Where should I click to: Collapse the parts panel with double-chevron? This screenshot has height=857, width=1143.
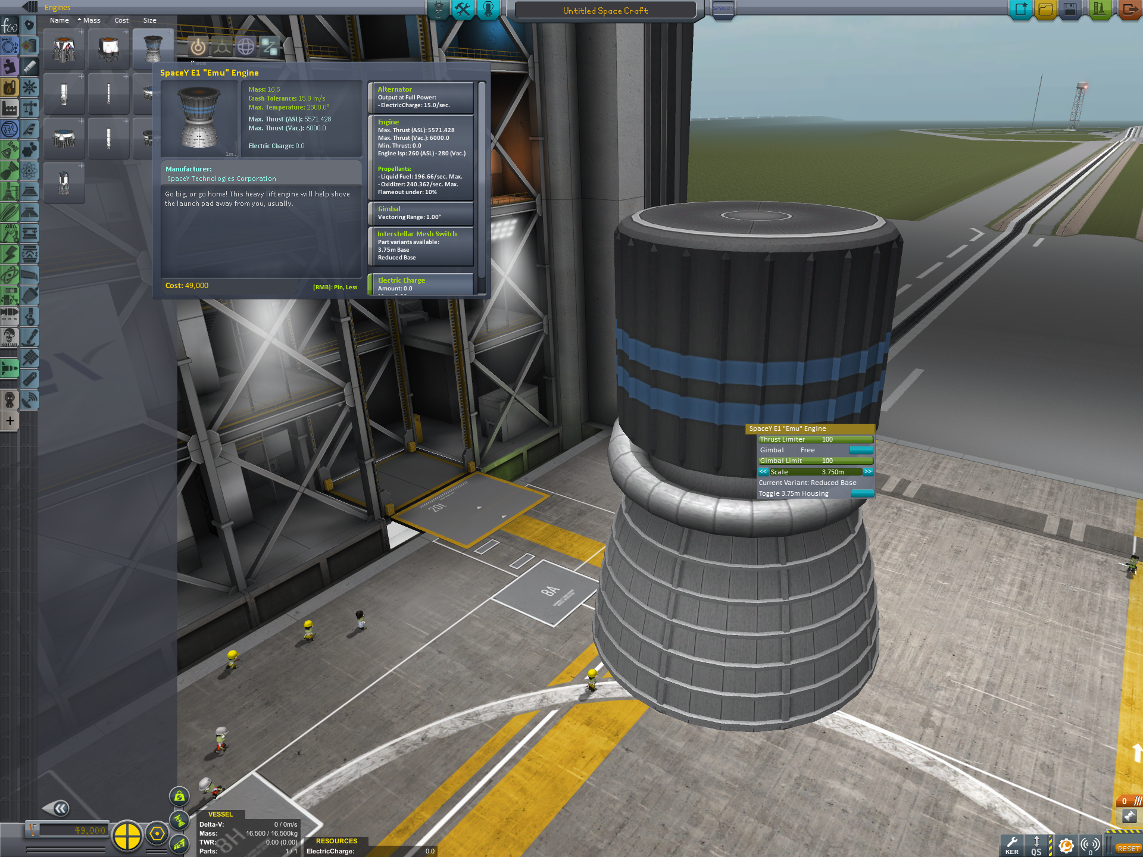pos(56,808)
